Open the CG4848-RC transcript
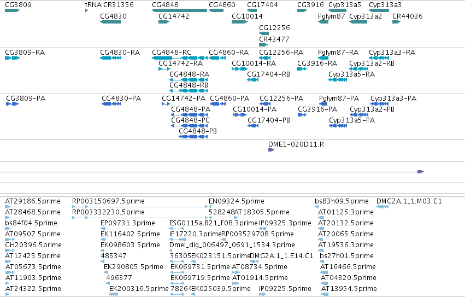Image resolution: width=465 pixels, height=297 pixels. tap(180, 58)
